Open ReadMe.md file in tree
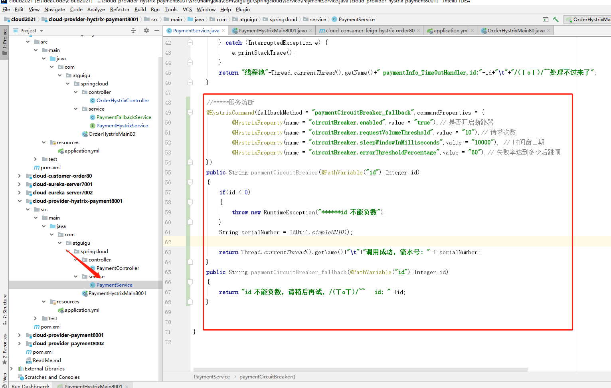 47,360
